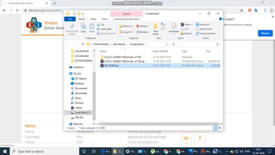The width and height of the screenshot is (275, 155).
Task: Click the Up one level arrow
Action: 83,44
